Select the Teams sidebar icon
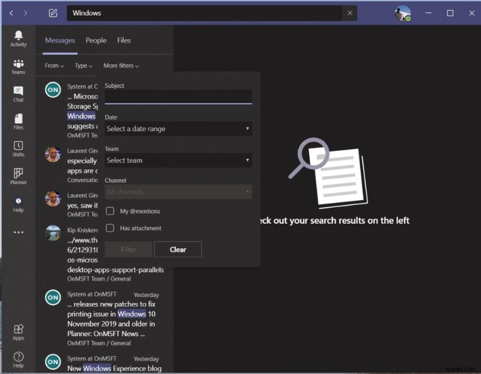Viewport: 481px width, 374px height. pyautogui.click(x=18, y=66)
